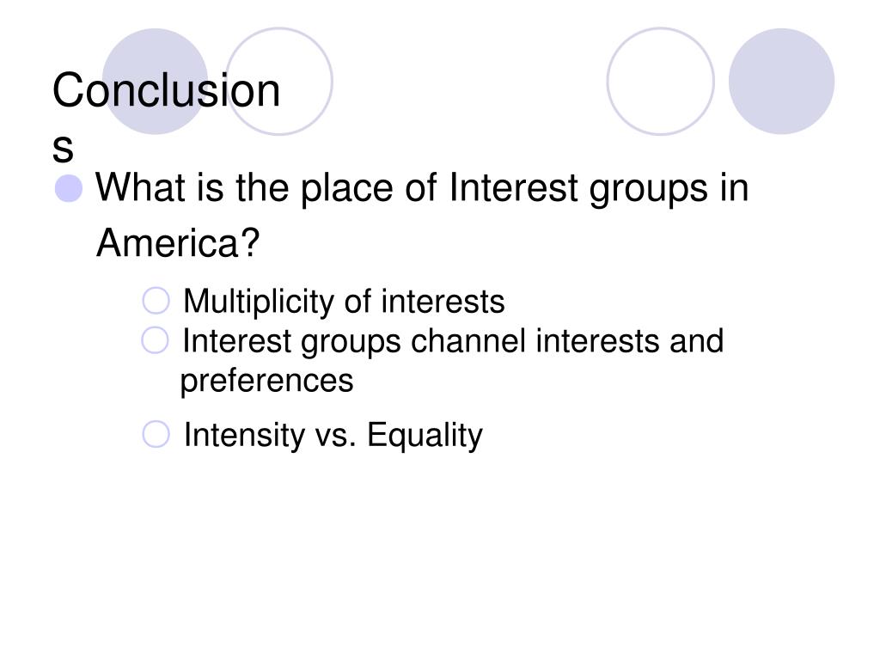Click the word 'Equality'
This screenshot has height=660, width=880.
click(425, 435)
